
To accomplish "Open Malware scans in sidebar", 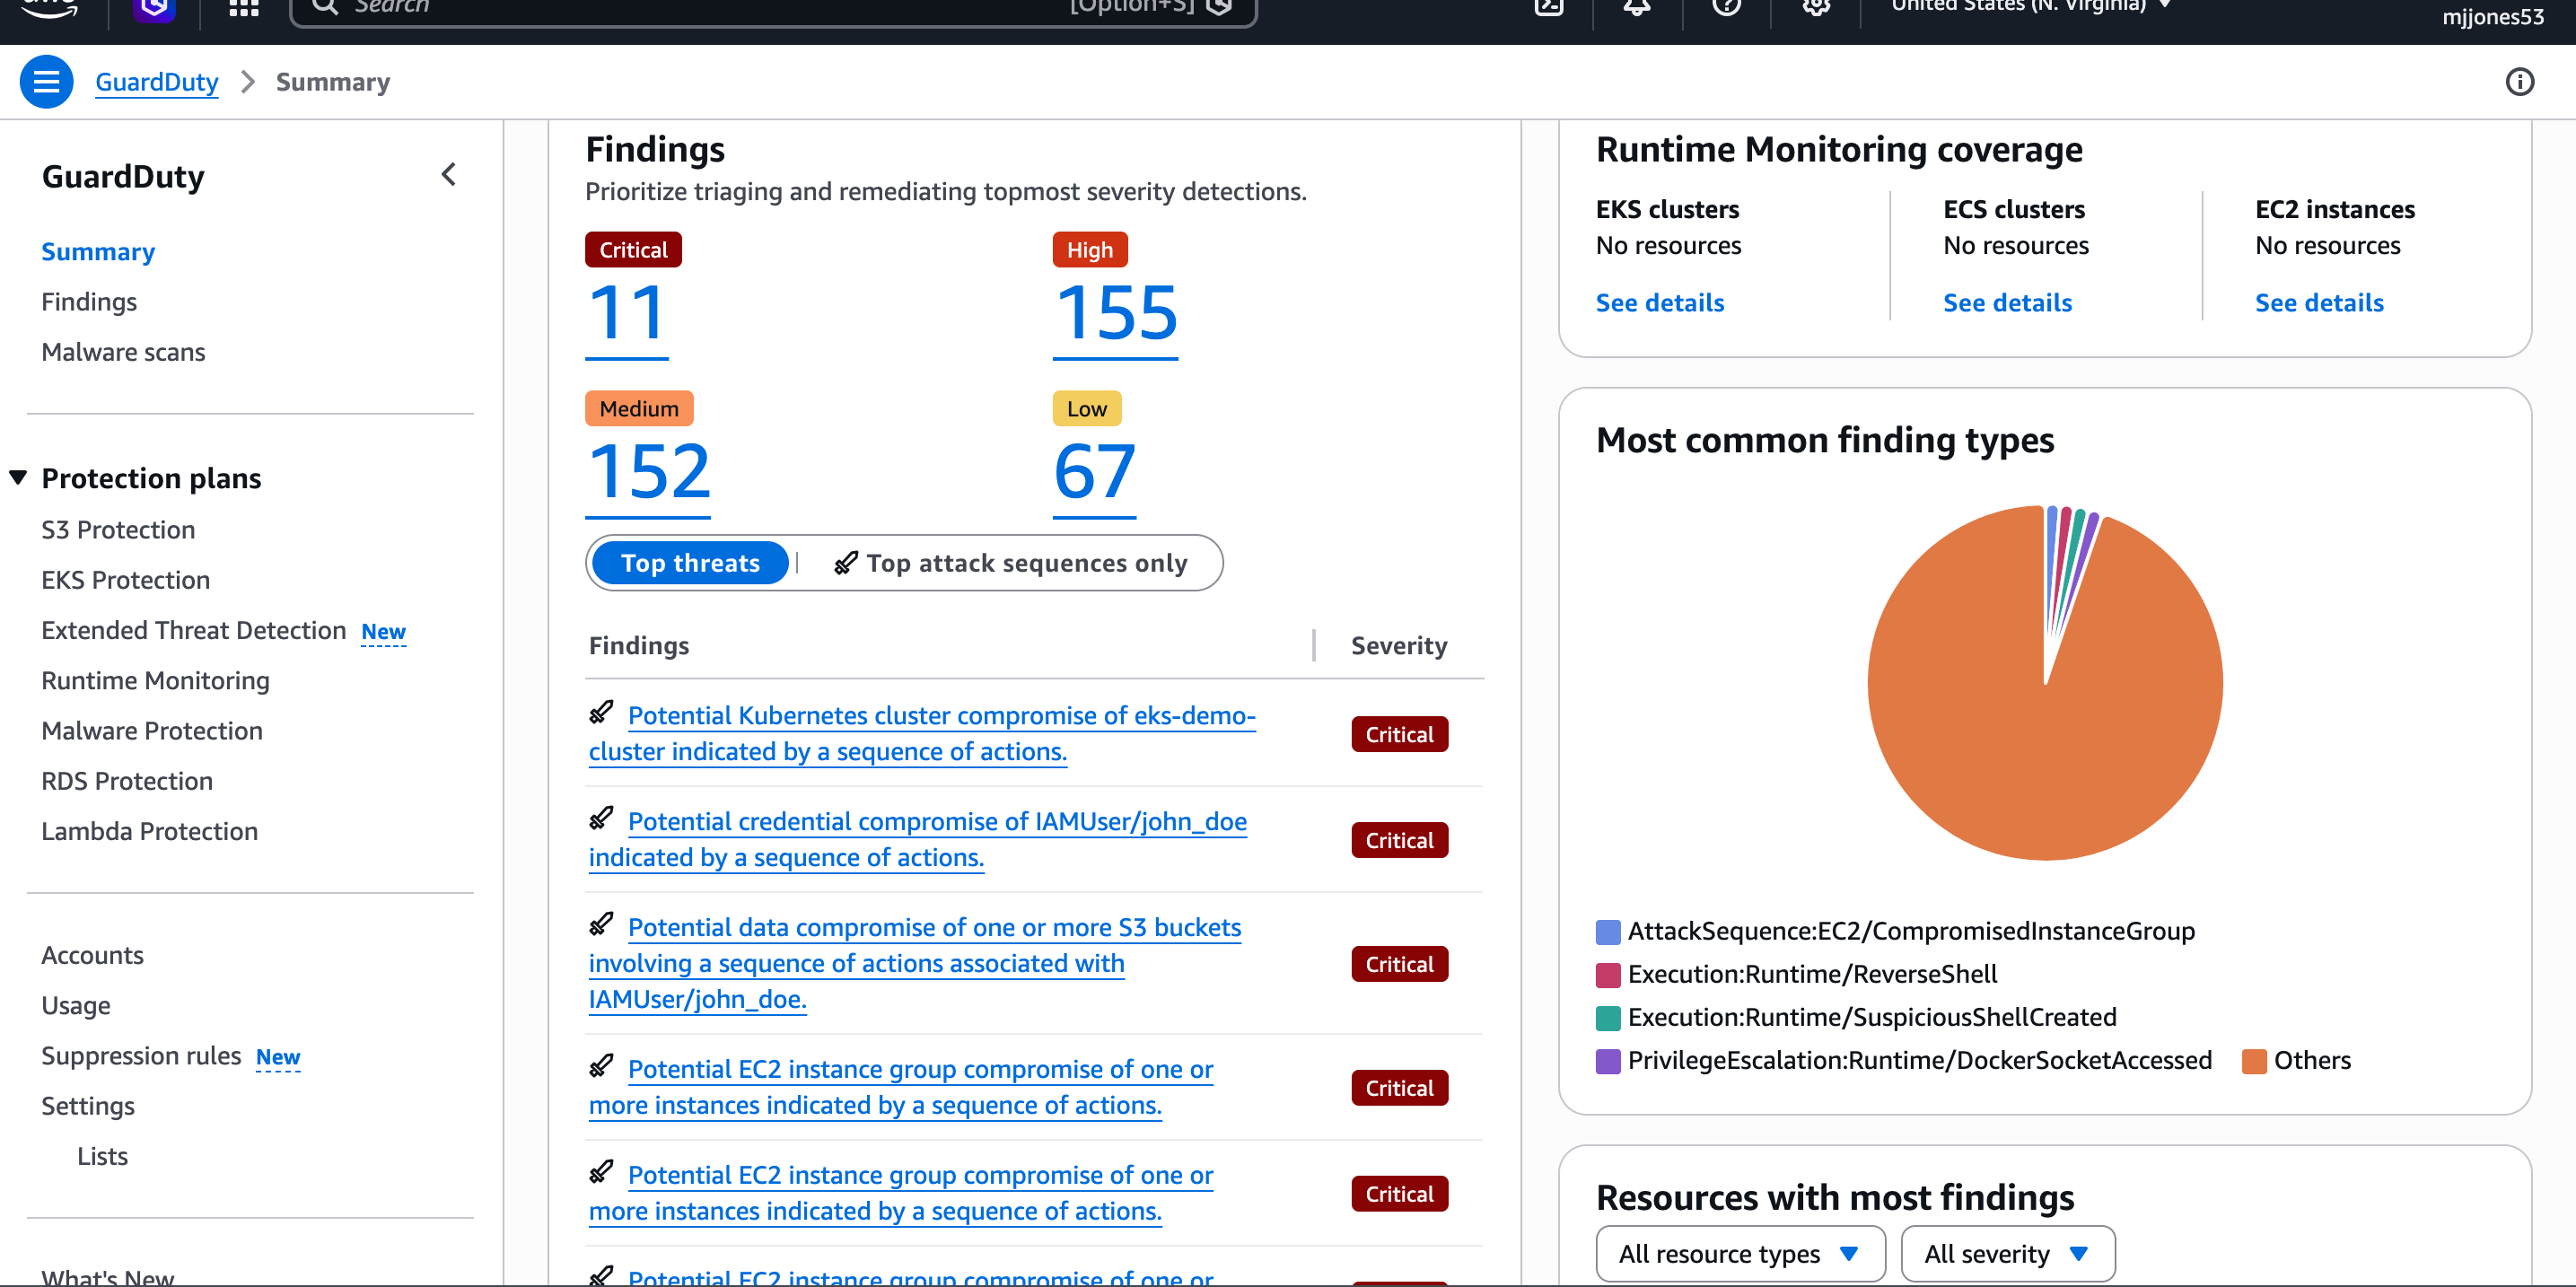I will [x=123, y=352].
